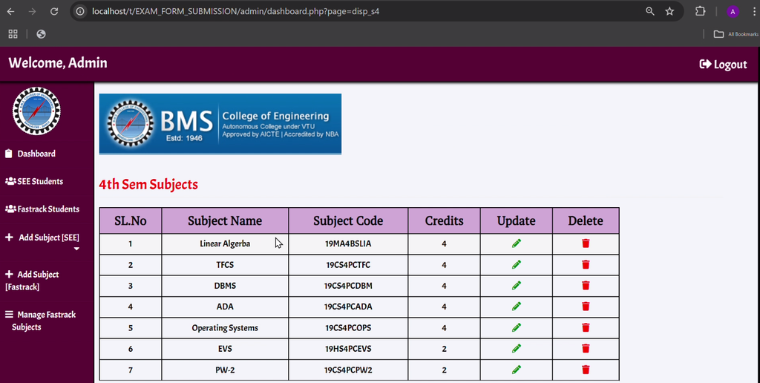Image resolution: width=760 pixels, height=383 pixels.
Task: Open the All Bookmarks folder
Action: (736, 34)
